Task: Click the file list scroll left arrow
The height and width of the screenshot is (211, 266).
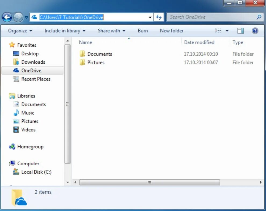Action: [75, 182]
